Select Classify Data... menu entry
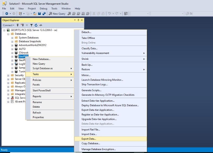This screenshot has height=153, width=213. point(111,48)
